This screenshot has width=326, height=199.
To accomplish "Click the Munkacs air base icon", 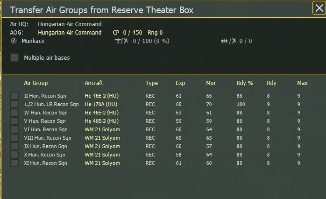I will [x=14, y=41].
